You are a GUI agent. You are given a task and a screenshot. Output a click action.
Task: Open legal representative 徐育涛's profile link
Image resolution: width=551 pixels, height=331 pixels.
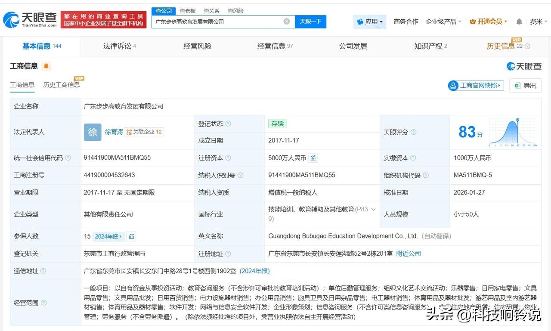(x=114, y=132)
